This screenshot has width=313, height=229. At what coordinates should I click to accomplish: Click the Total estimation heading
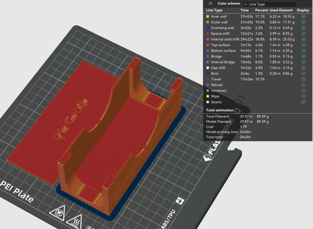pyautogui.click(x=220, y=110)
